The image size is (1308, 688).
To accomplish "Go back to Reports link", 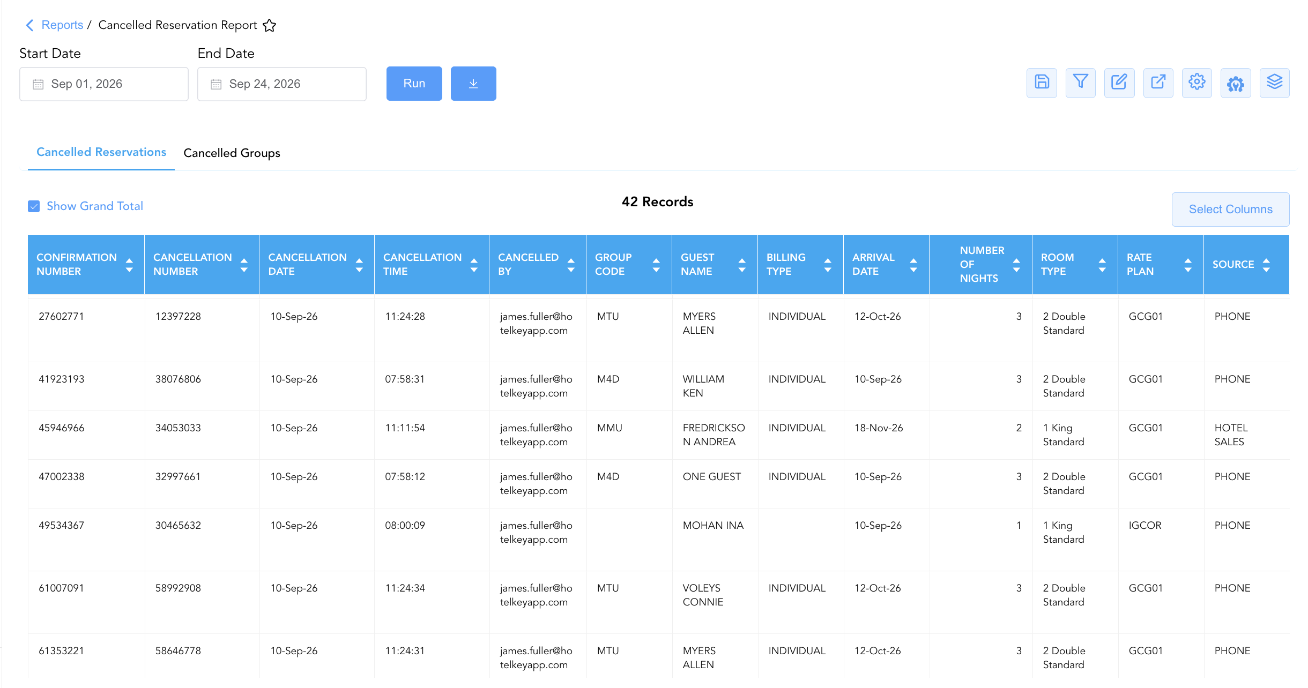I will [62, 25].
